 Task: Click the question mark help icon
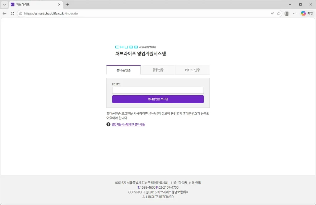pyautogui.click(x=108, y=125)
